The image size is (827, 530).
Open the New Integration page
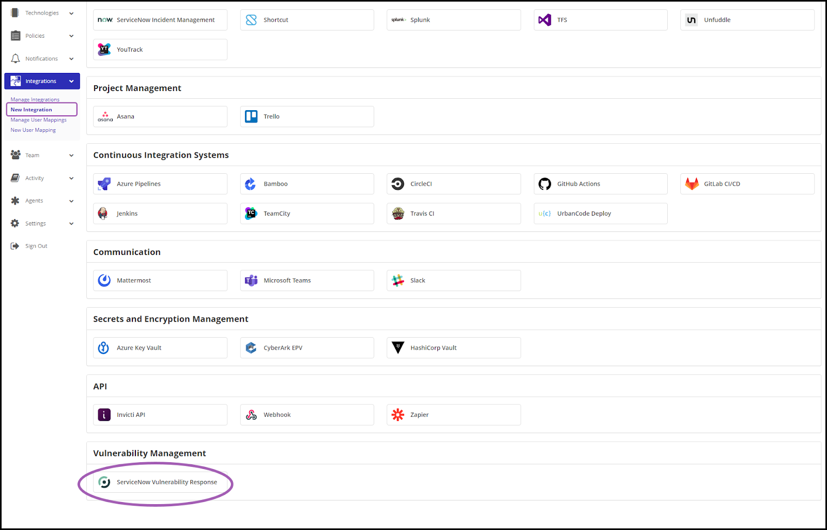[x=31, y=109]
